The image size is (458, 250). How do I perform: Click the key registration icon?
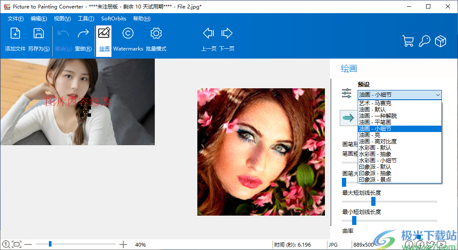click(424, 41)
